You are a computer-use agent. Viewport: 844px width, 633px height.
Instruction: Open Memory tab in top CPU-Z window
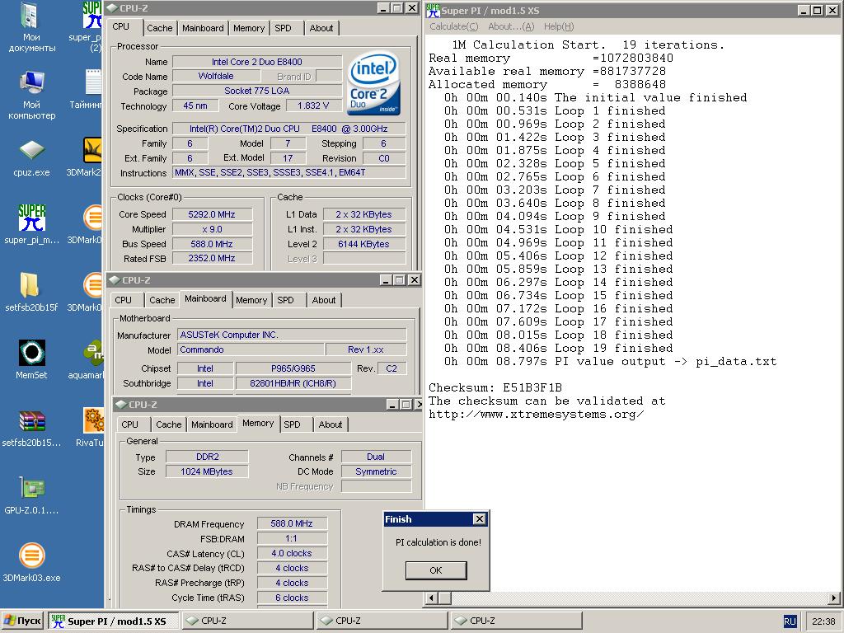tap(249, 28)
